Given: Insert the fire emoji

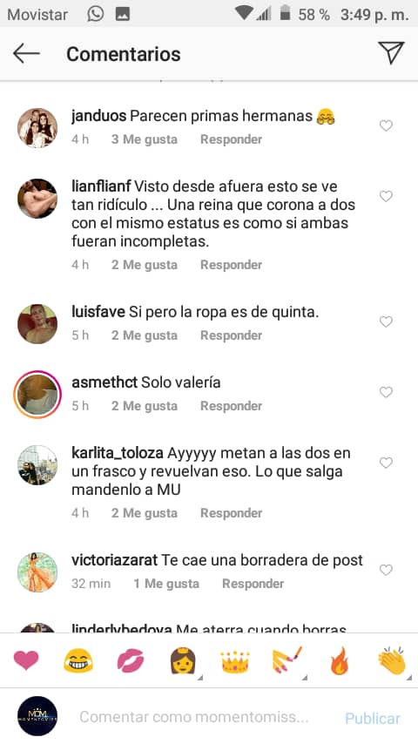Looking at the screenshot, I should tap(340, 660).
